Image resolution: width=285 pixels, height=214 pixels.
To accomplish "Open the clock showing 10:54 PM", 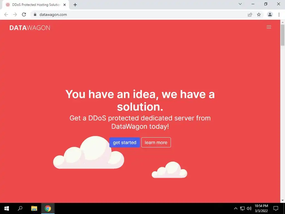I will (x=261, y=208).
